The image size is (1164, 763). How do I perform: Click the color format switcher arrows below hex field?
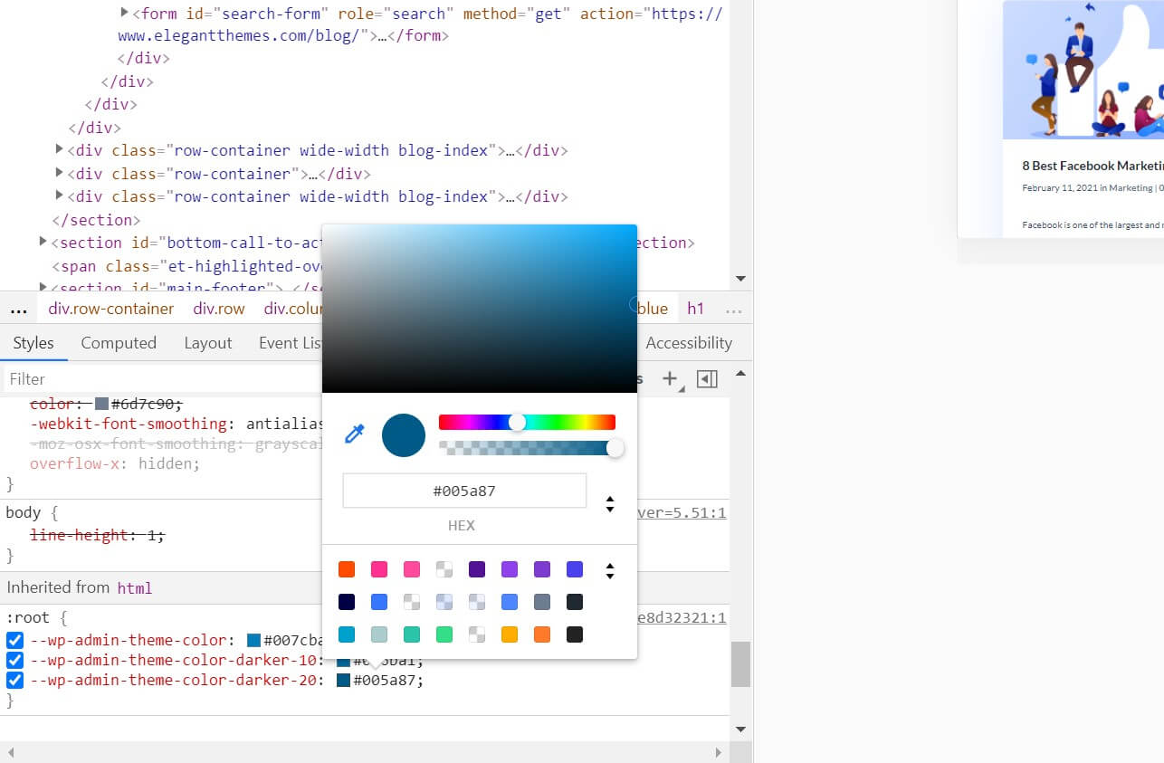(x=610, y=504)
